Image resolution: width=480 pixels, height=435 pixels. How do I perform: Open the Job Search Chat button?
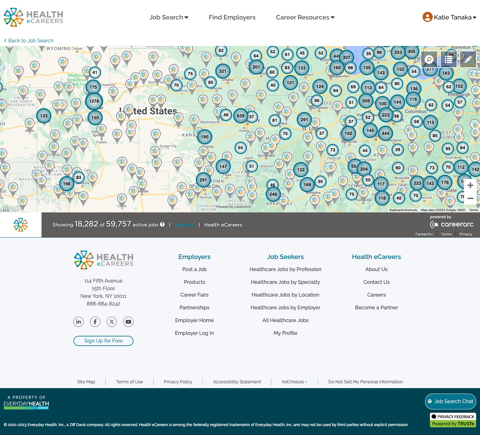451,402
